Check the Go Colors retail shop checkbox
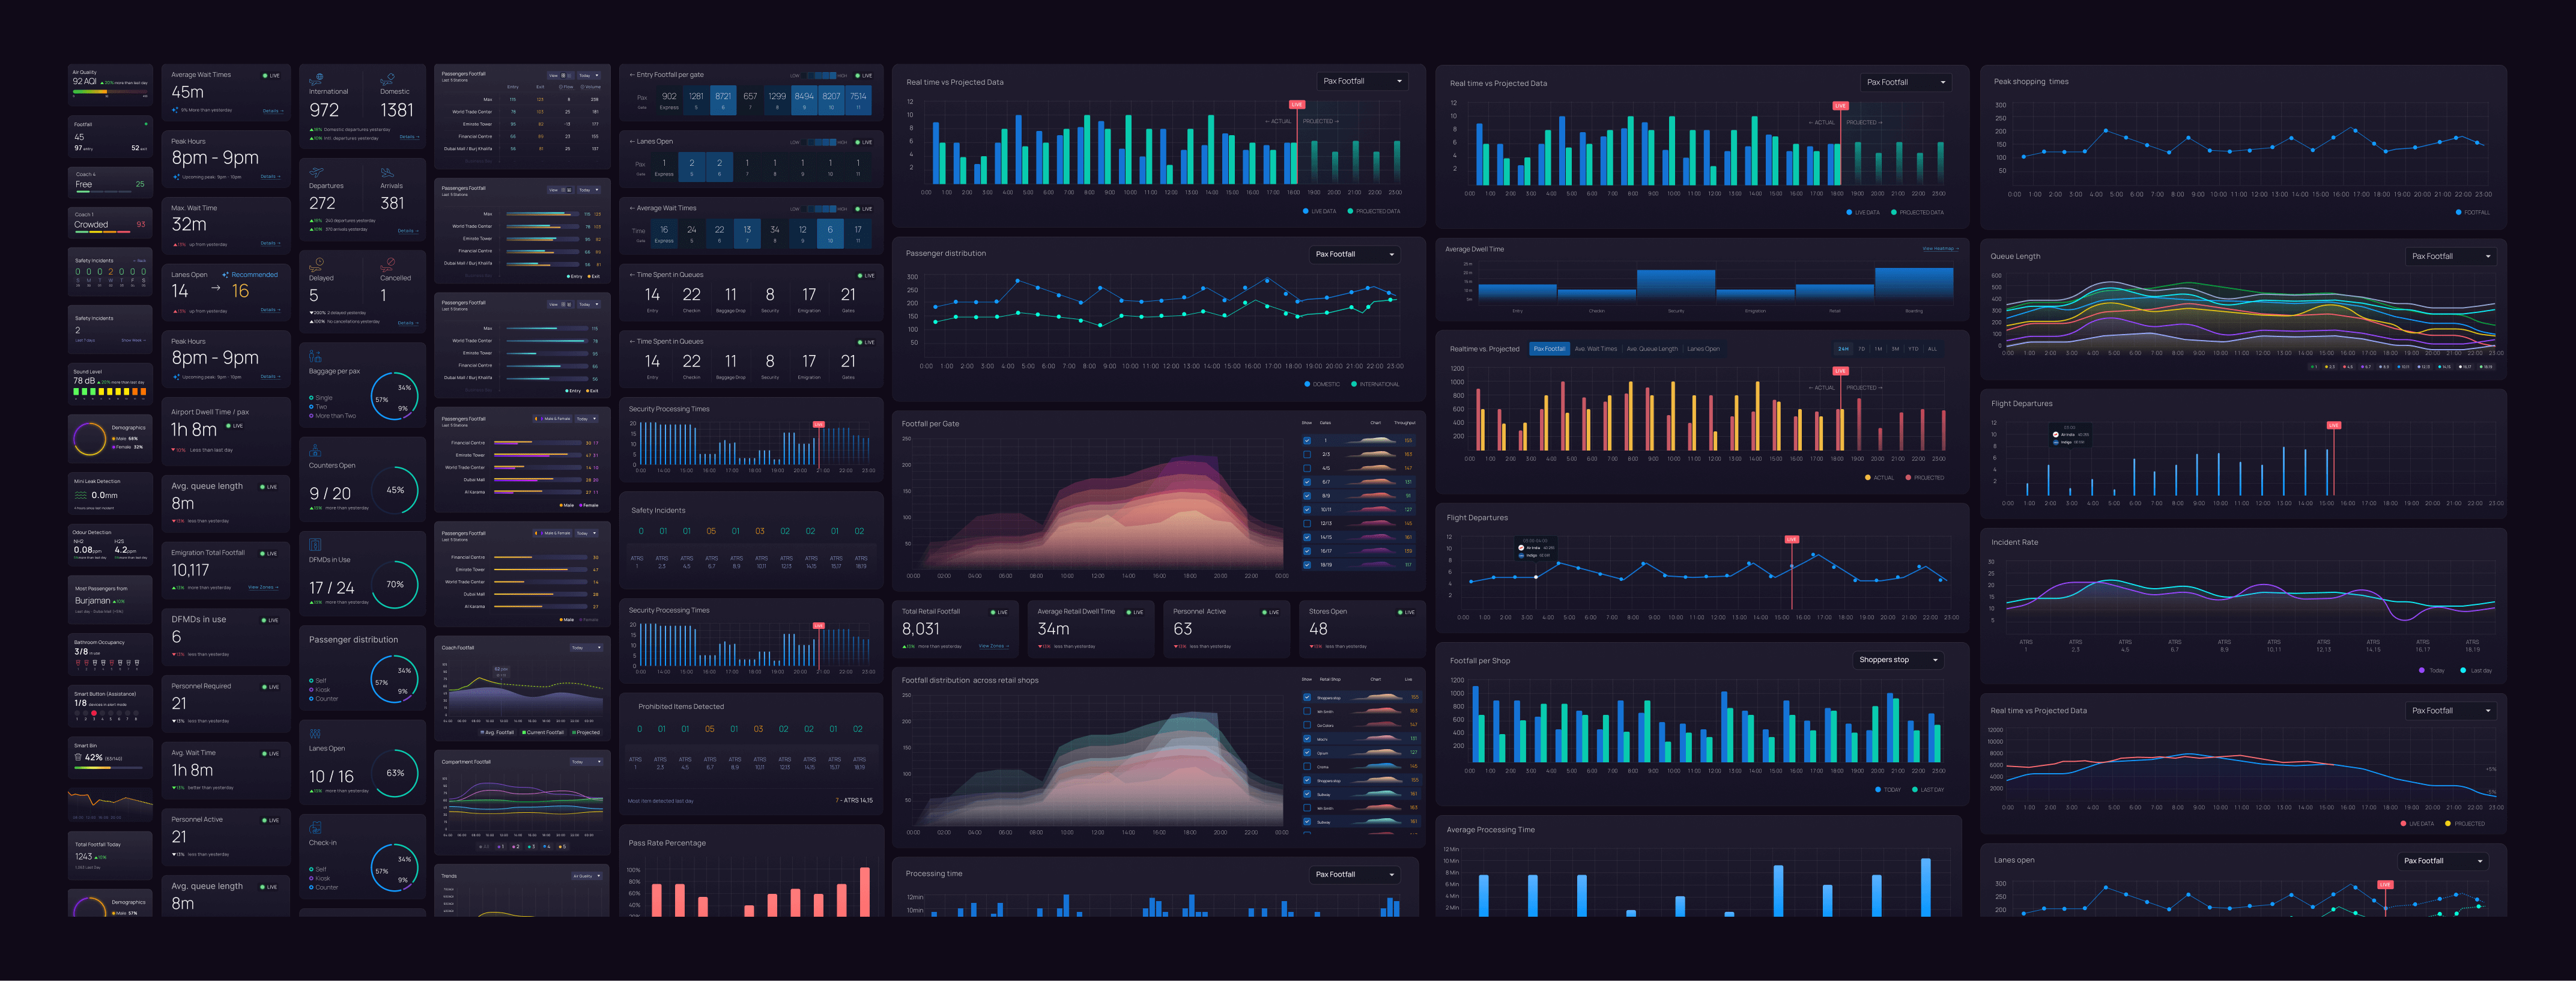This screenshot has width=2576, height=981. click(1306, 725)
